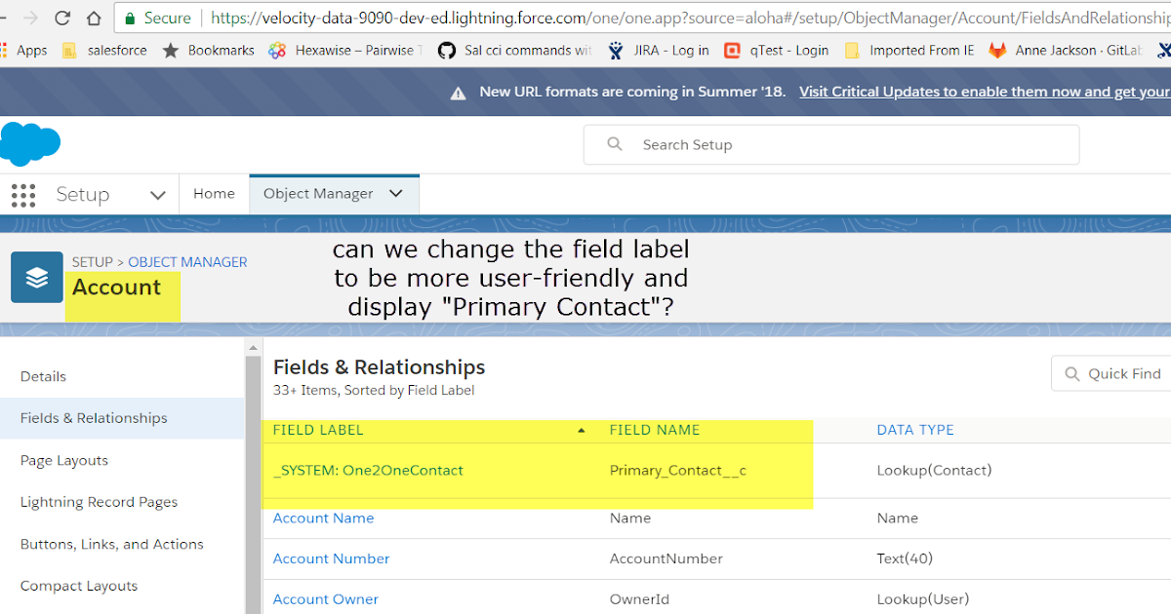Open the Account Number field link

point(331,558)
